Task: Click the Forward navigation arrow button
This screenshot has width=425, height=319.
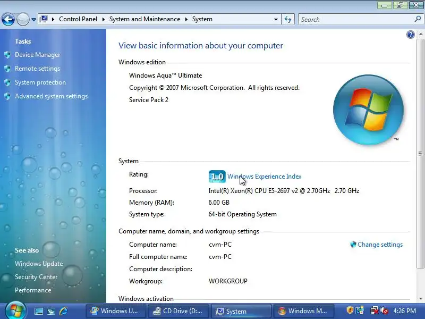Action: [x=23, y=19]
